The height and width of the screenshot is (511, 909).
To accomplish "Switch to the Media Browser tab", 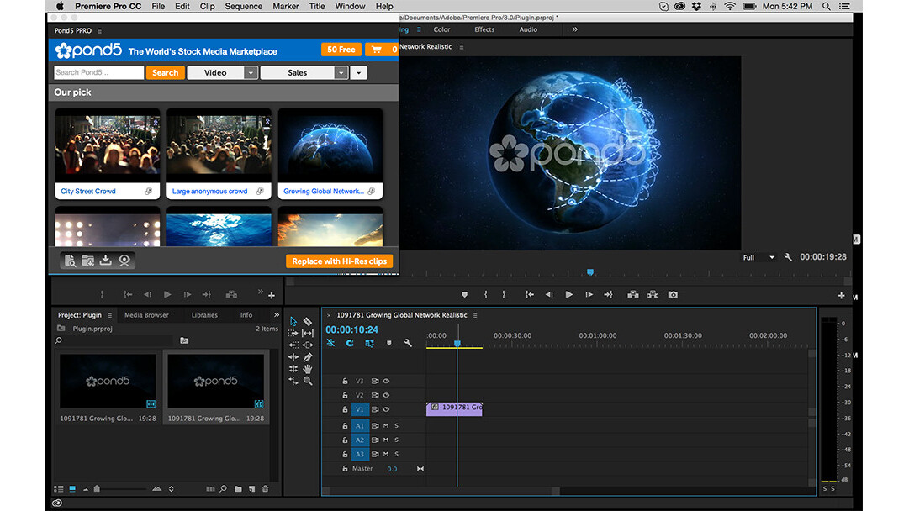I will [146, 315].
